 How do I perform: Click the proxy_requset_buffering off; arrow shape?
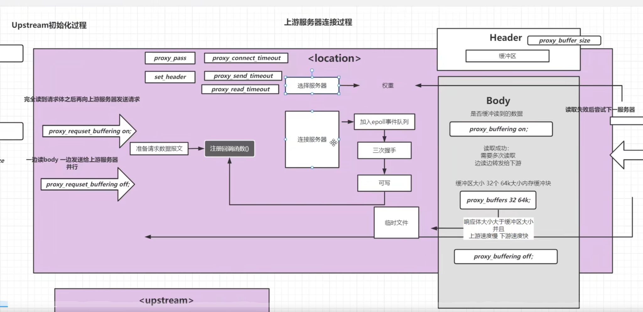click(x=88, y=184)
